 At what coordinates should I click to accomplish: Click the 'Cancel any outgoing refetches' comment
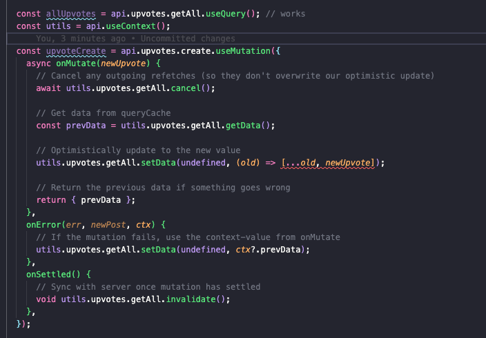(x=235, y=76)
